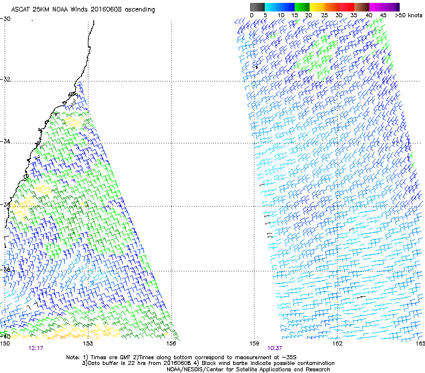
Task: Click the '>50 knots' legend label
Action: [x=408, y=15]
